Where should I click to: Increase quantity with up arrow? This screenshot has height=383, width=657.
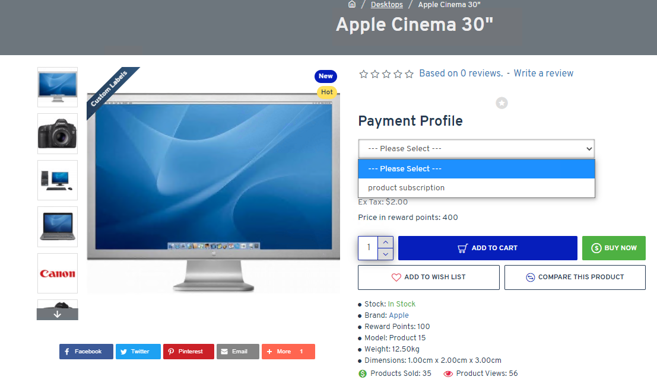[385, 242]
